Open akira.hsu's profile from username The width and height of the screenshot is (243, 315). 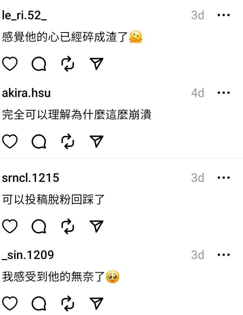pos(26,93)
